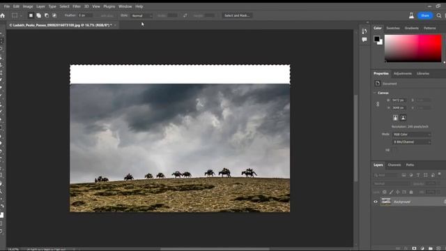Viewport: 446px width, 251px height.
Task: Open the Comments panel icon
Action: click(x=364, y=40)
